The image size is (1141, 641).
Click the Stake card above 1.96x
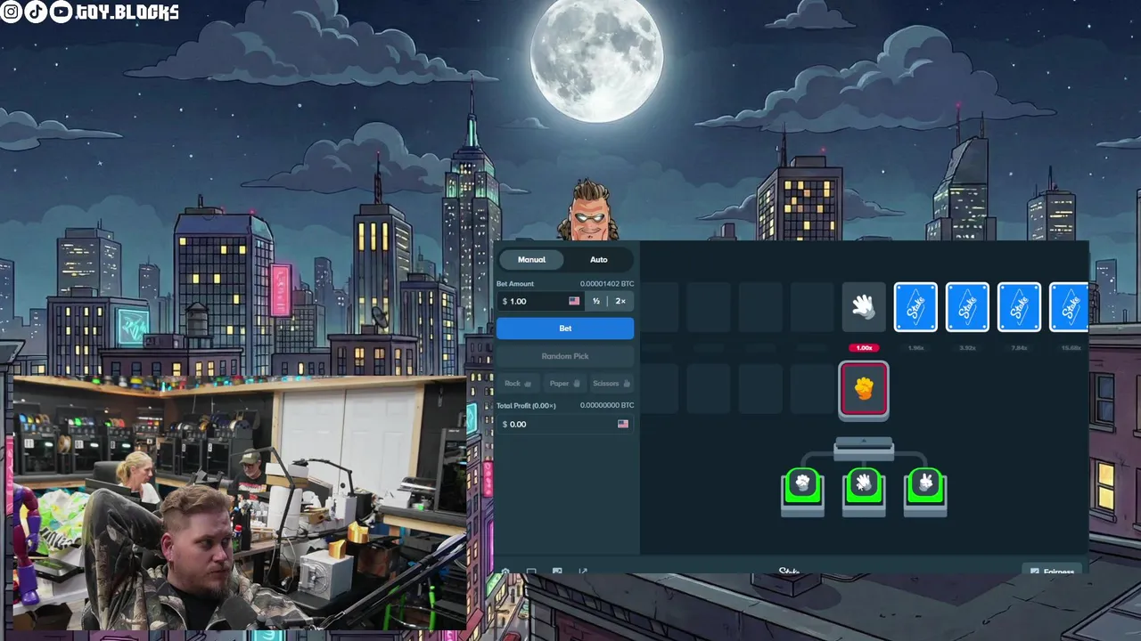[915, 307]
